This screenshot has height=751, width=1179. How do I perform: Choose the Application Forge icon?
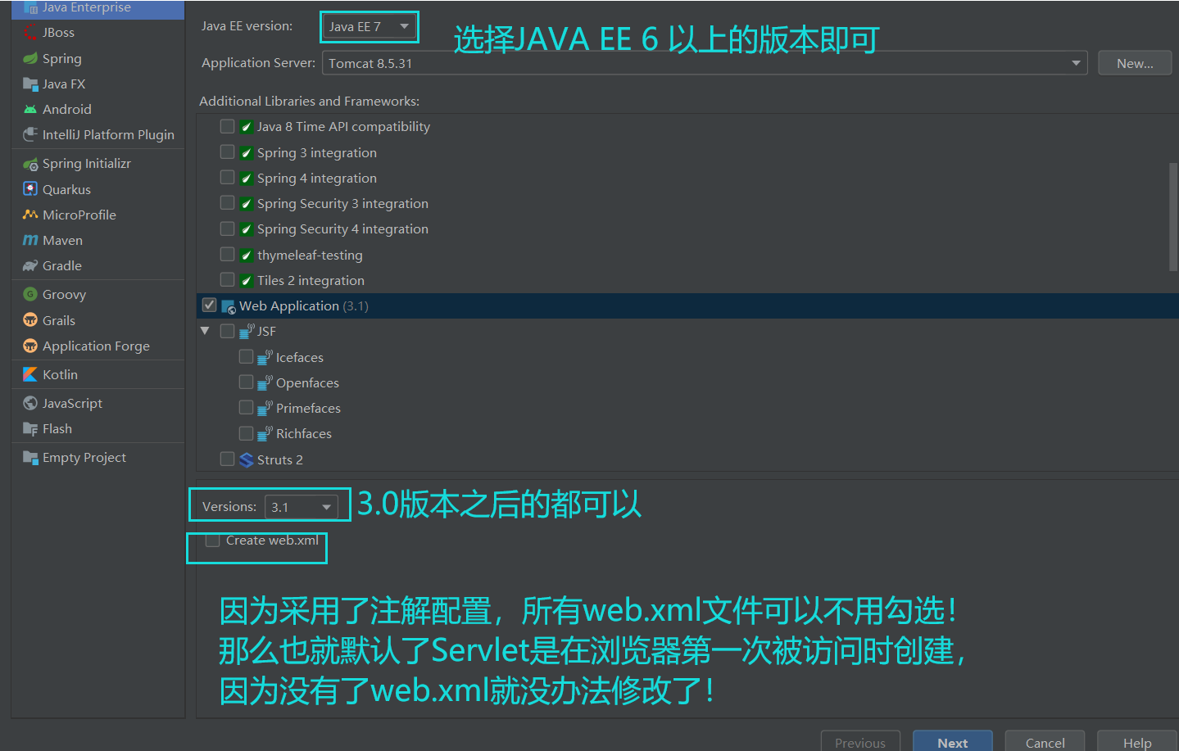tap(30, 346)
